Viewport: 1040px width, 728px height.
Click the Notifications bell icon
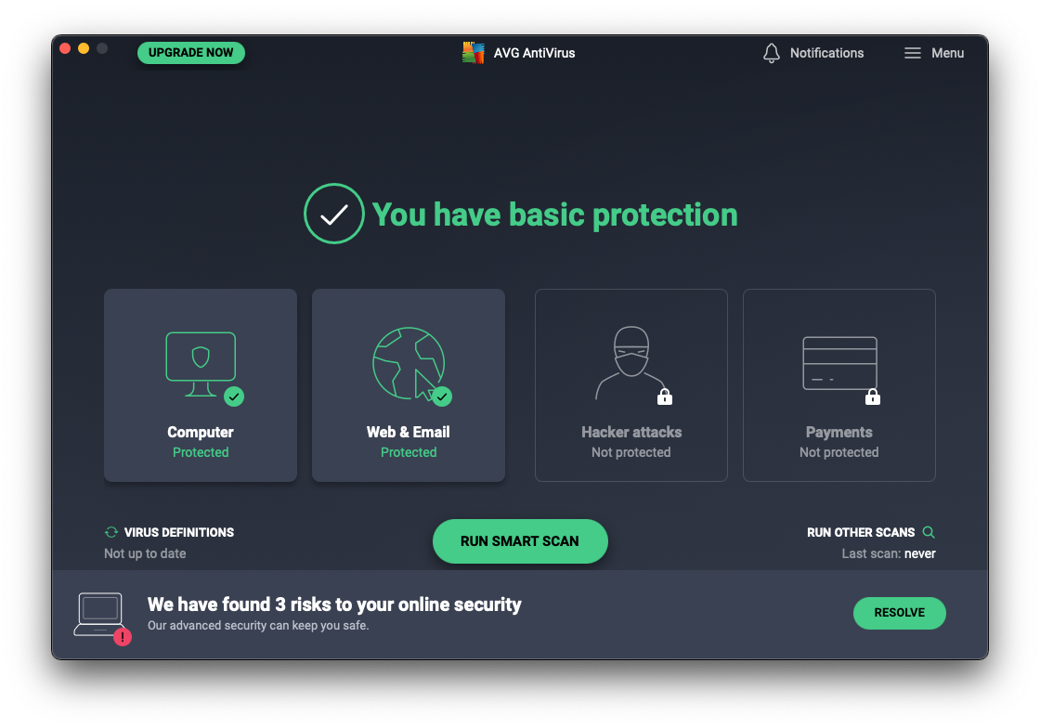click(x=771, y=53)
